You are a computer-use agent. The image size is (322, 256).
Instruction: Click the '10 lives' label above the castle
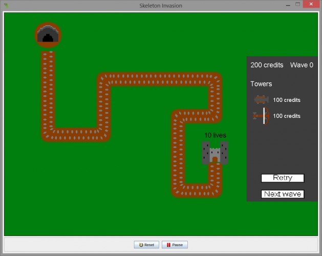(x=215, y=135)
